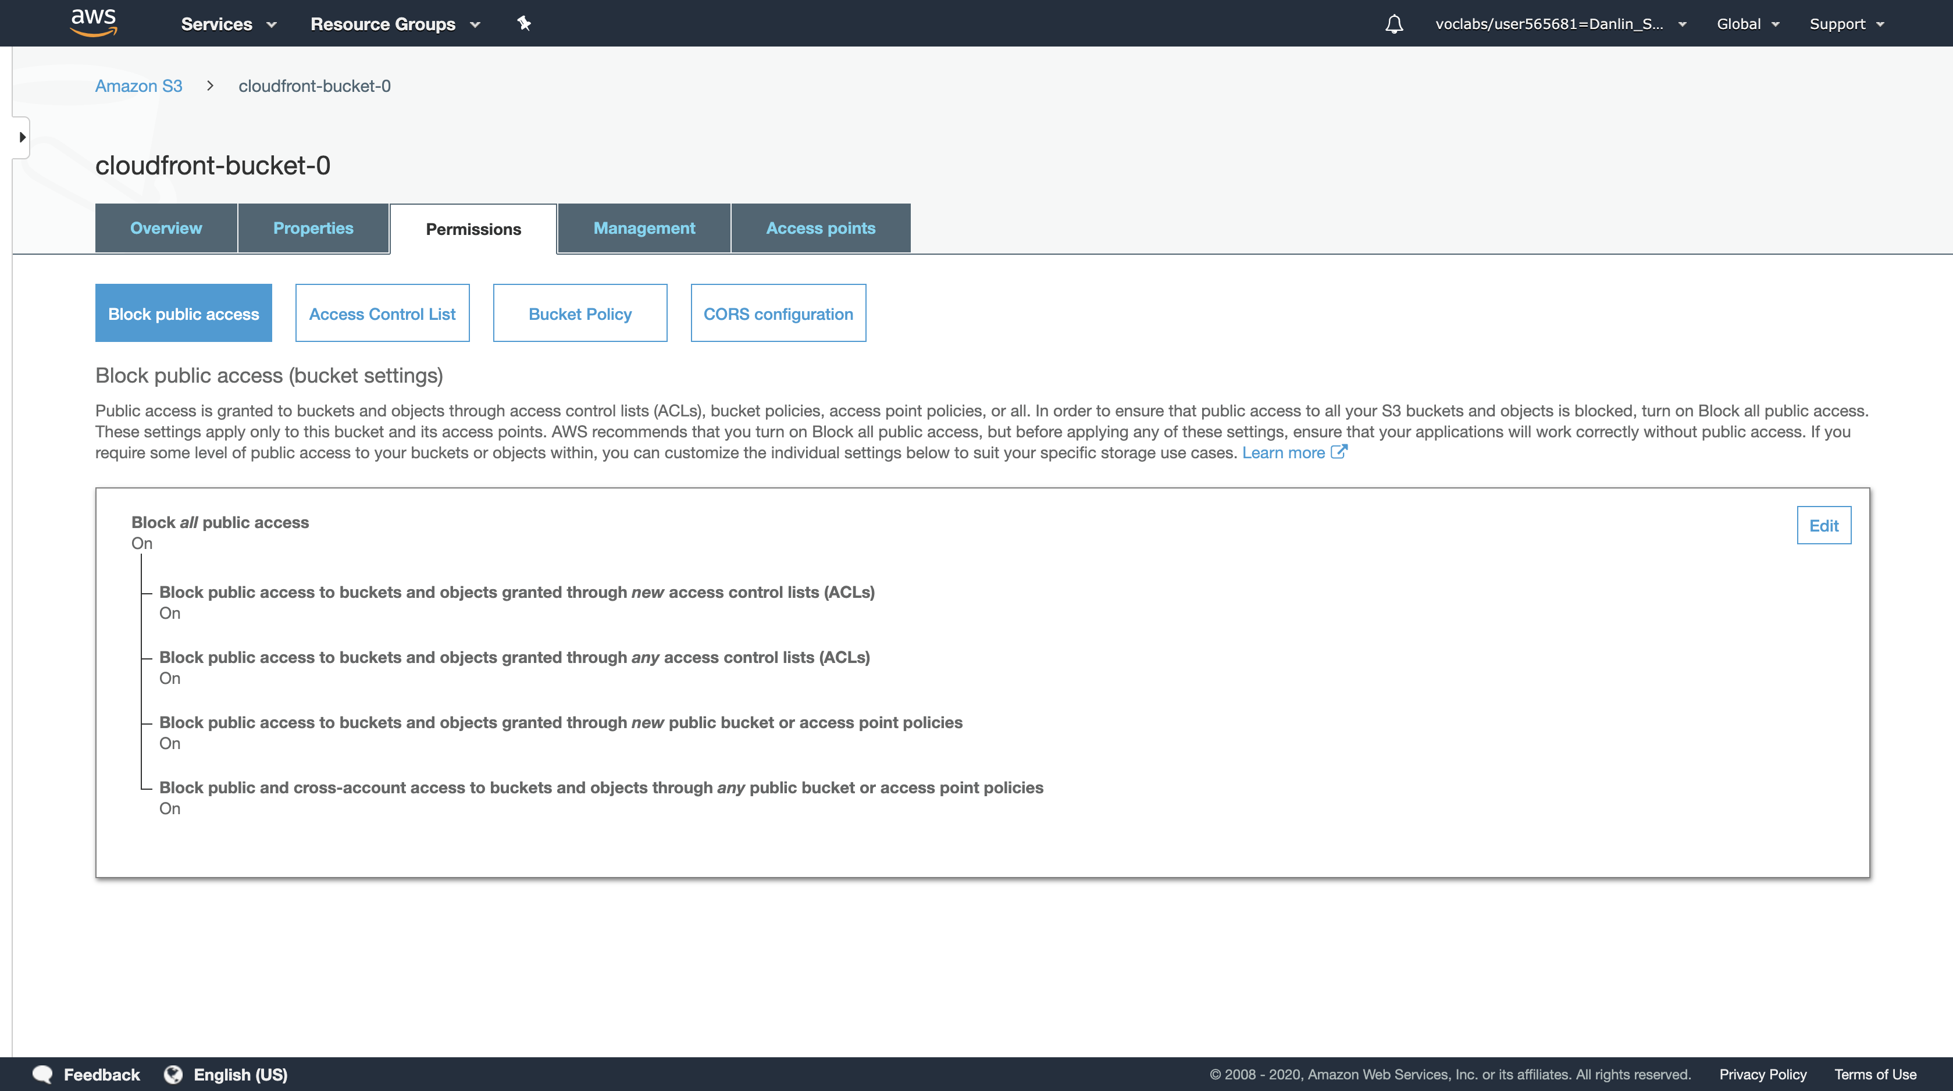Click Edit for block public access
Screen dimensions: 1953x1091
[1823, 525]
